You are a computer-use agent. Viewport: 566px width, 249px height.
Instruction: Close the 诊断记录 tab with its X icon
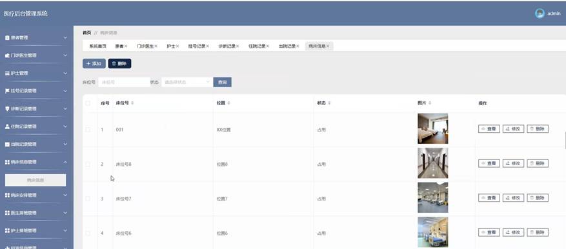[x=238, y=46]
